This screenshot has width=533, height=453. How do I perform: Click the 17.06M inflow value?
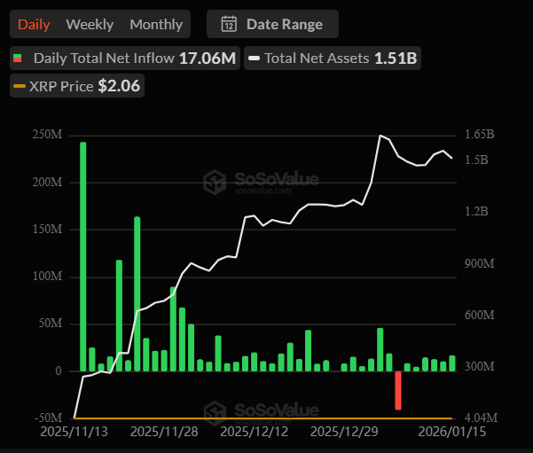208,59
